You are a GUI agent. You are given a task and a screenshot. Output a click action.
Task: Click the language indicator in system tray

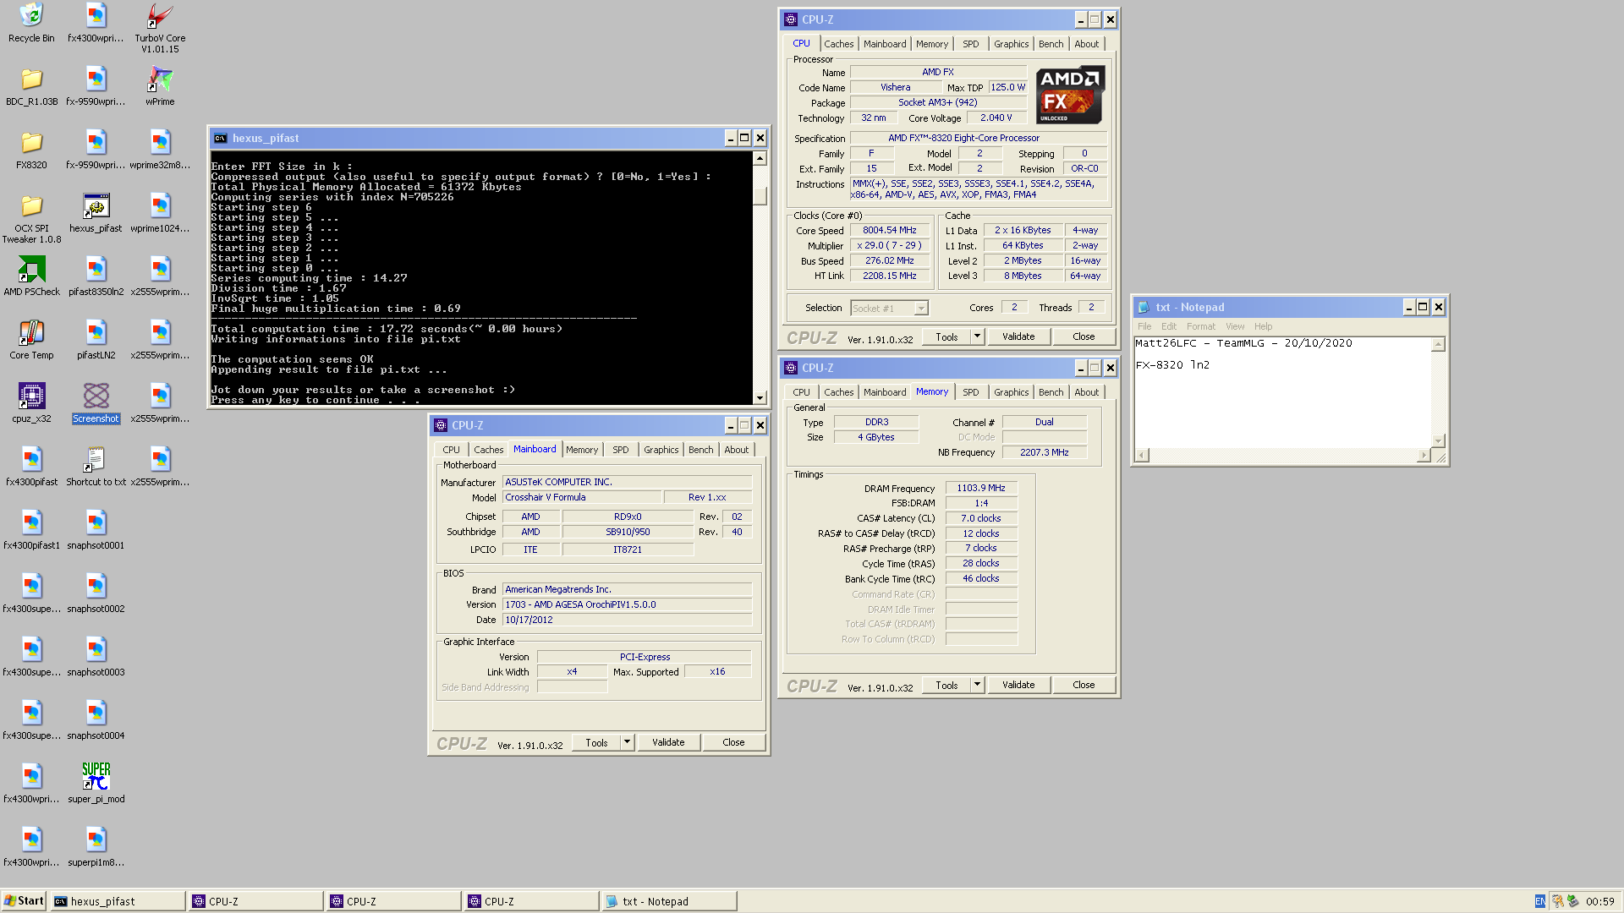tap(1539, 901)
